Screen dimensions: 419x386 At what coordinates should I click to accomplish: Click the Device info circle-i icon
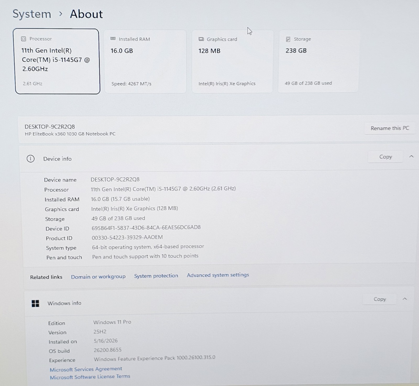pos(30,159)
